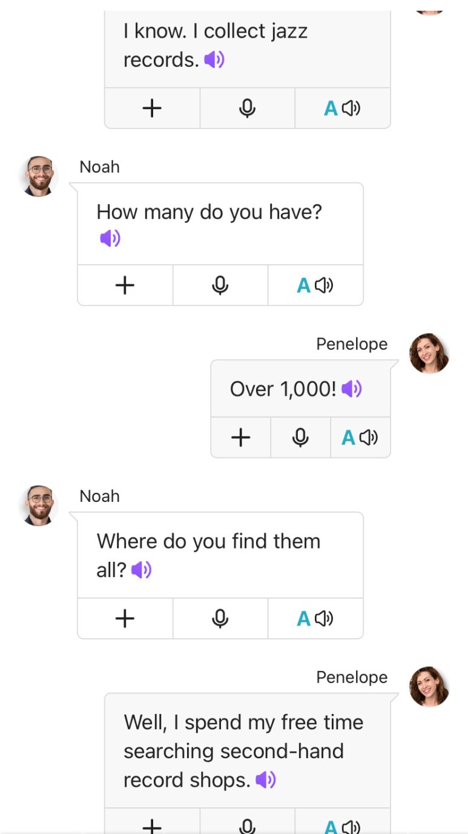This screenshot has width=468, height=834.
Task: Tap Noah's avatar beside "How many do you have?"
Action: 39,176
